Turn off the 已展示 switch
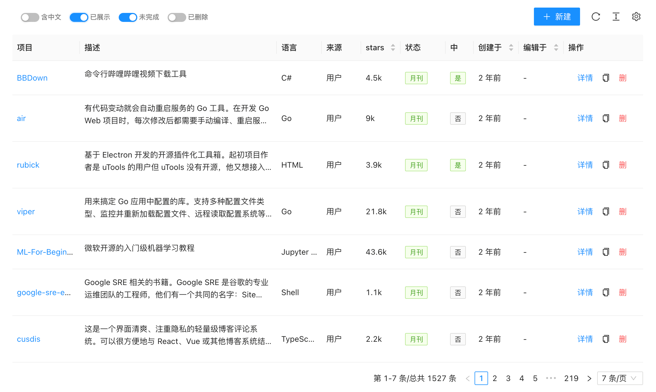Viewport: 656px width, 392px height. pos(79,17)
